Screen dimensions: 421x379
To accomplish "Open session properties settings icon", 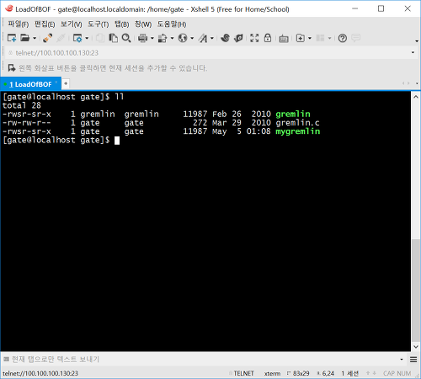I will tap(77, 38).
